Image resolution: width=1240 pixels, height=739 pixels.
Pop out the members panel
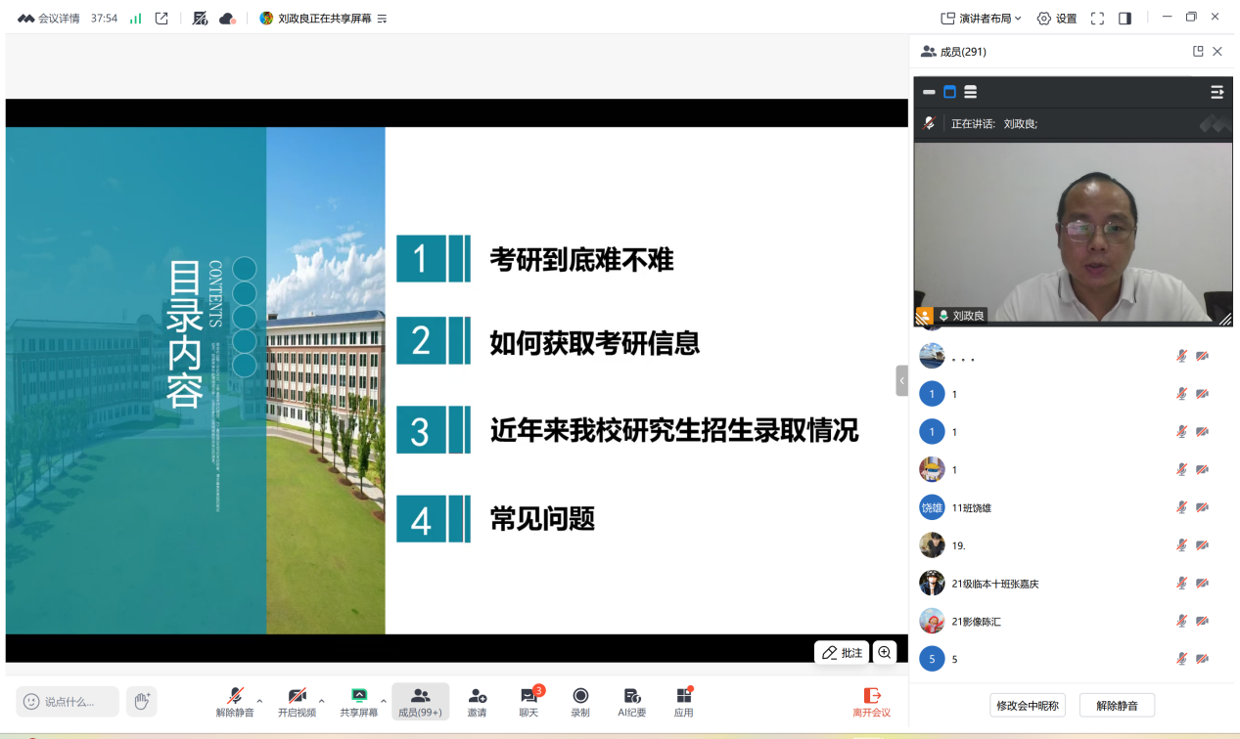1198,52
